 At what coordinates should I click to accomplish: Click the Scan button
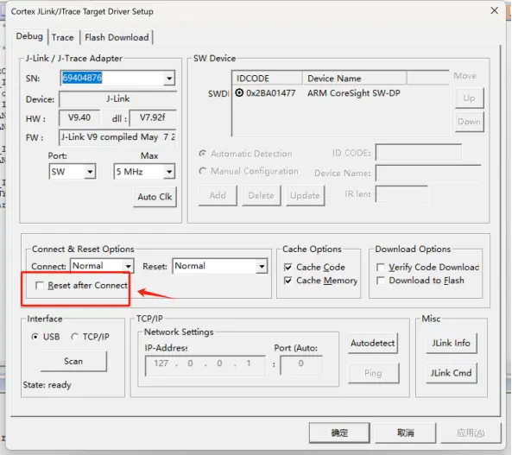pos(73,361)
